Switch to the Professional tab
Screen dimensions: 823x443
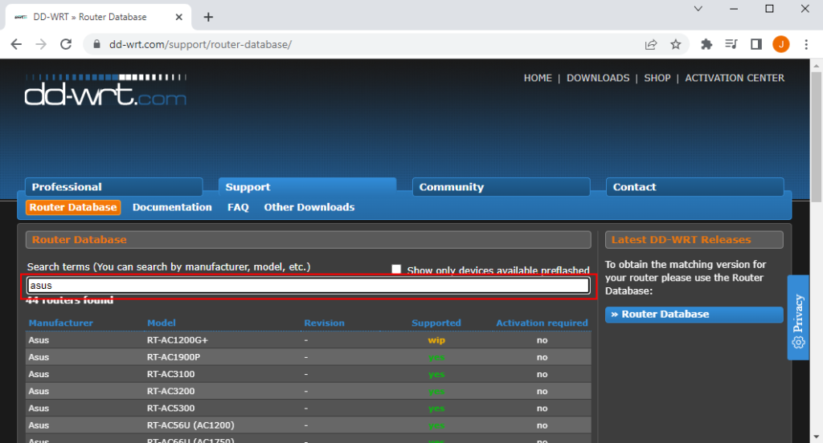click(114, 187)
